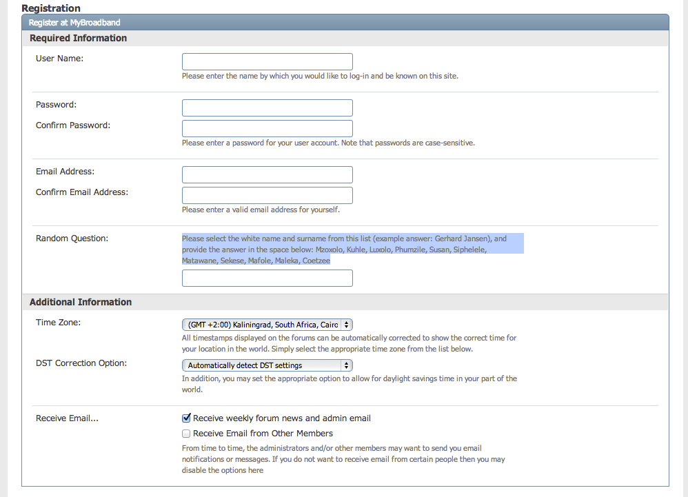Uncheck Receive weekly forum news and admin email
The image size is (688, 497).
click(x=187, y=418)
